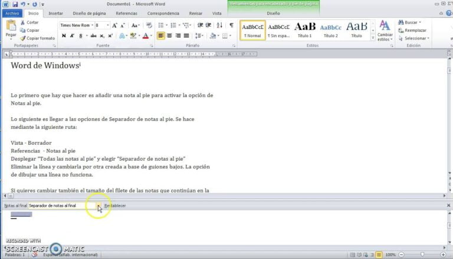Switch to the Vista tab
453x259 pixels.
coord(216,14)
